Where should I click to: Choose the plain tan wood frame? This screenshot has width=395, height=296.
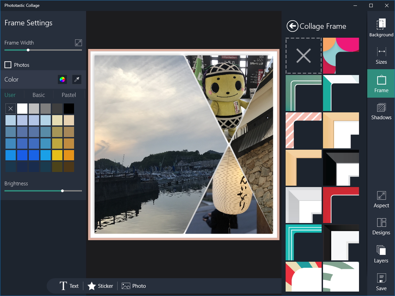303,168
